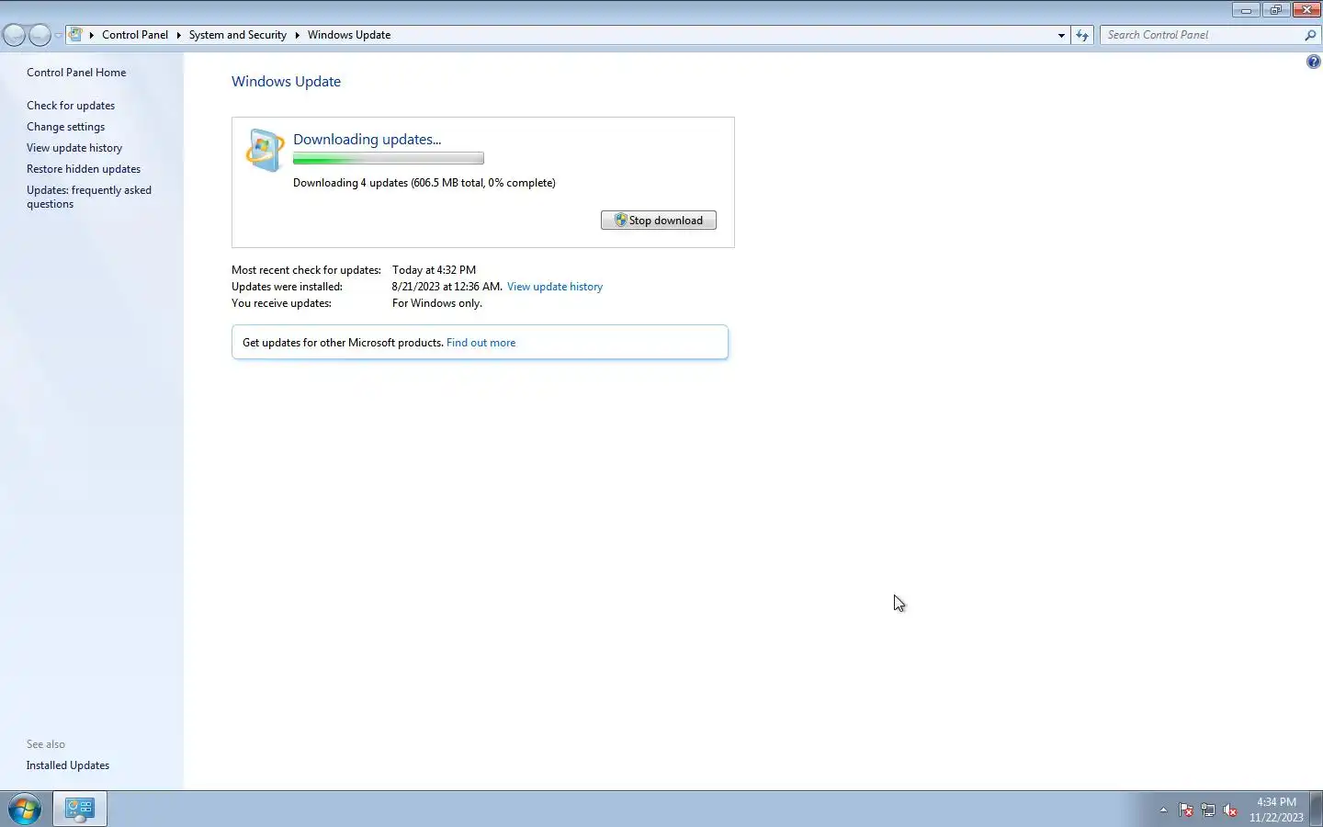Click the Downloading updates... heading
The height and width of the screenshot is (827, 1323).
point(367,140)
